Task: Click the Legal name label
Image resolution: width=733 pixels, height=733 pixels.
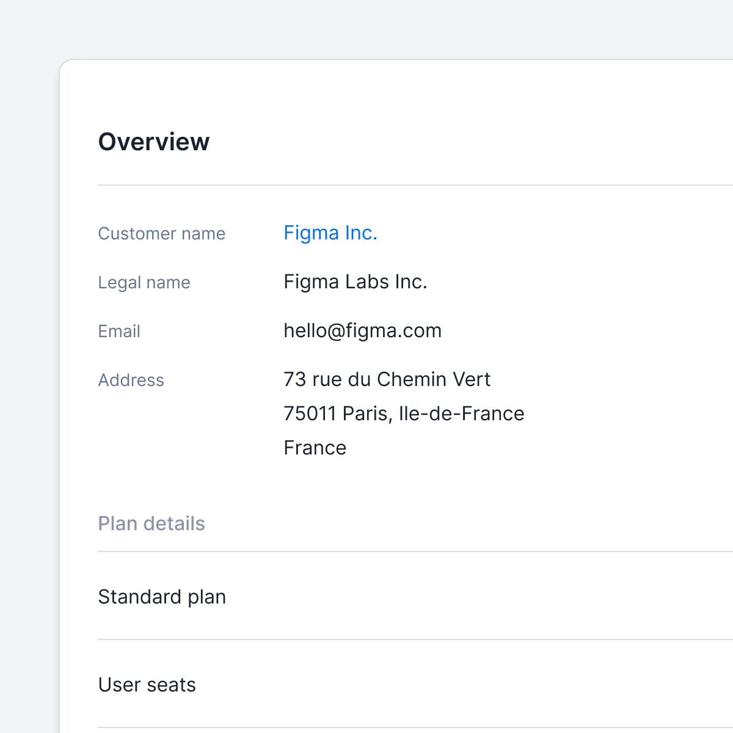Action: [x=144, y=282]
